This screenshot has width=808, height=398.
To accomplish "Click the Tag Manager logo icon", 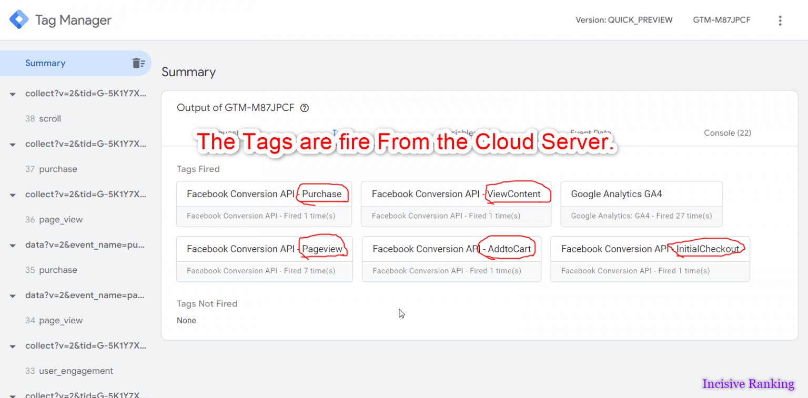I will pyautogui.click(x=19, y=20).
